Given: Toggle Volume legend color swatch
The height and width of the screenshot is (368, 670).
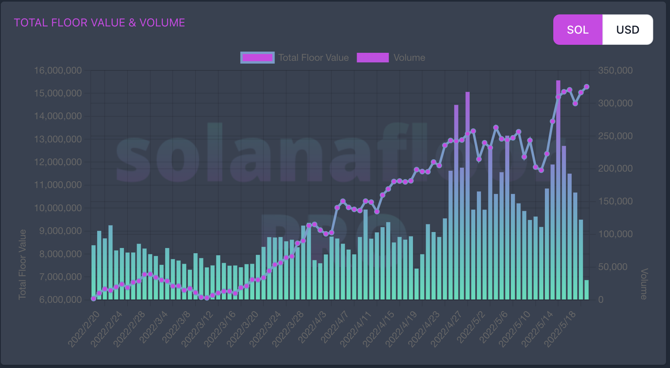Looking at the screenshot, I should pyautogui.click(x=373, y=58).
